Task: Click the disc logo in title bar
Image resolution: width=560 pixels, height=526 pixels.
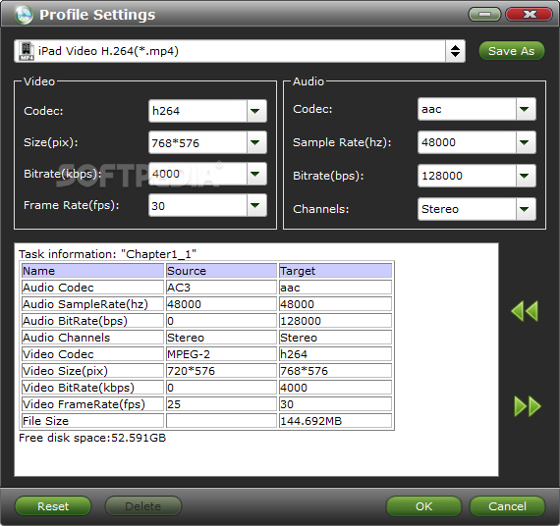Action: tap(24, 15)
